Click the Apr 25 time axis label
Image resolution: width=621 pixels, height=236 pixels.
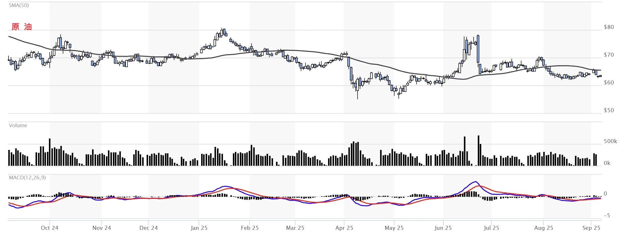point(344,228)
